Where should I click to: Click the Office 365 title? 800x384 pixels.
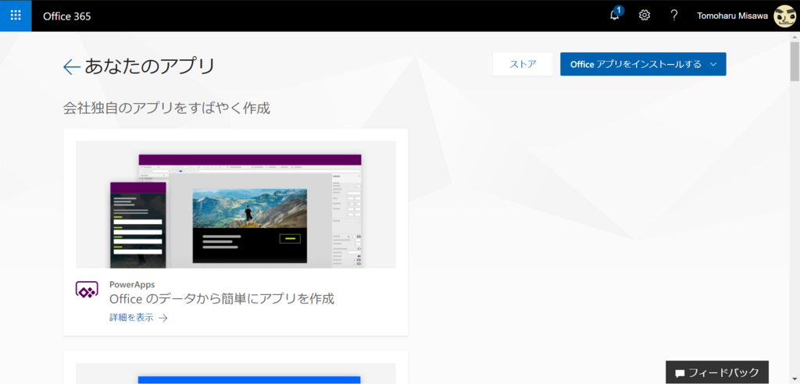[67, 16]
